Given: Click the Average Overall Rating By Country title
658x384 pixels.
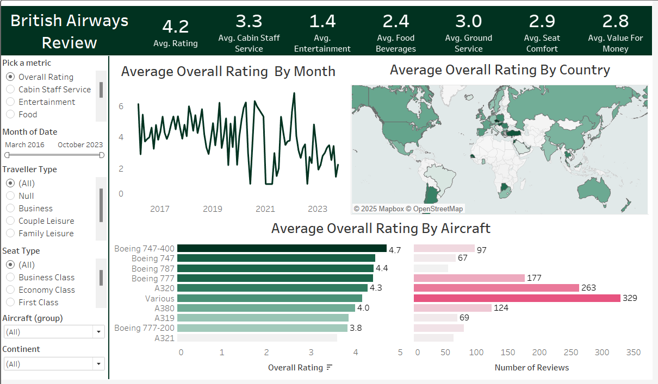Looking at the screenshot, I should (500, 70).
